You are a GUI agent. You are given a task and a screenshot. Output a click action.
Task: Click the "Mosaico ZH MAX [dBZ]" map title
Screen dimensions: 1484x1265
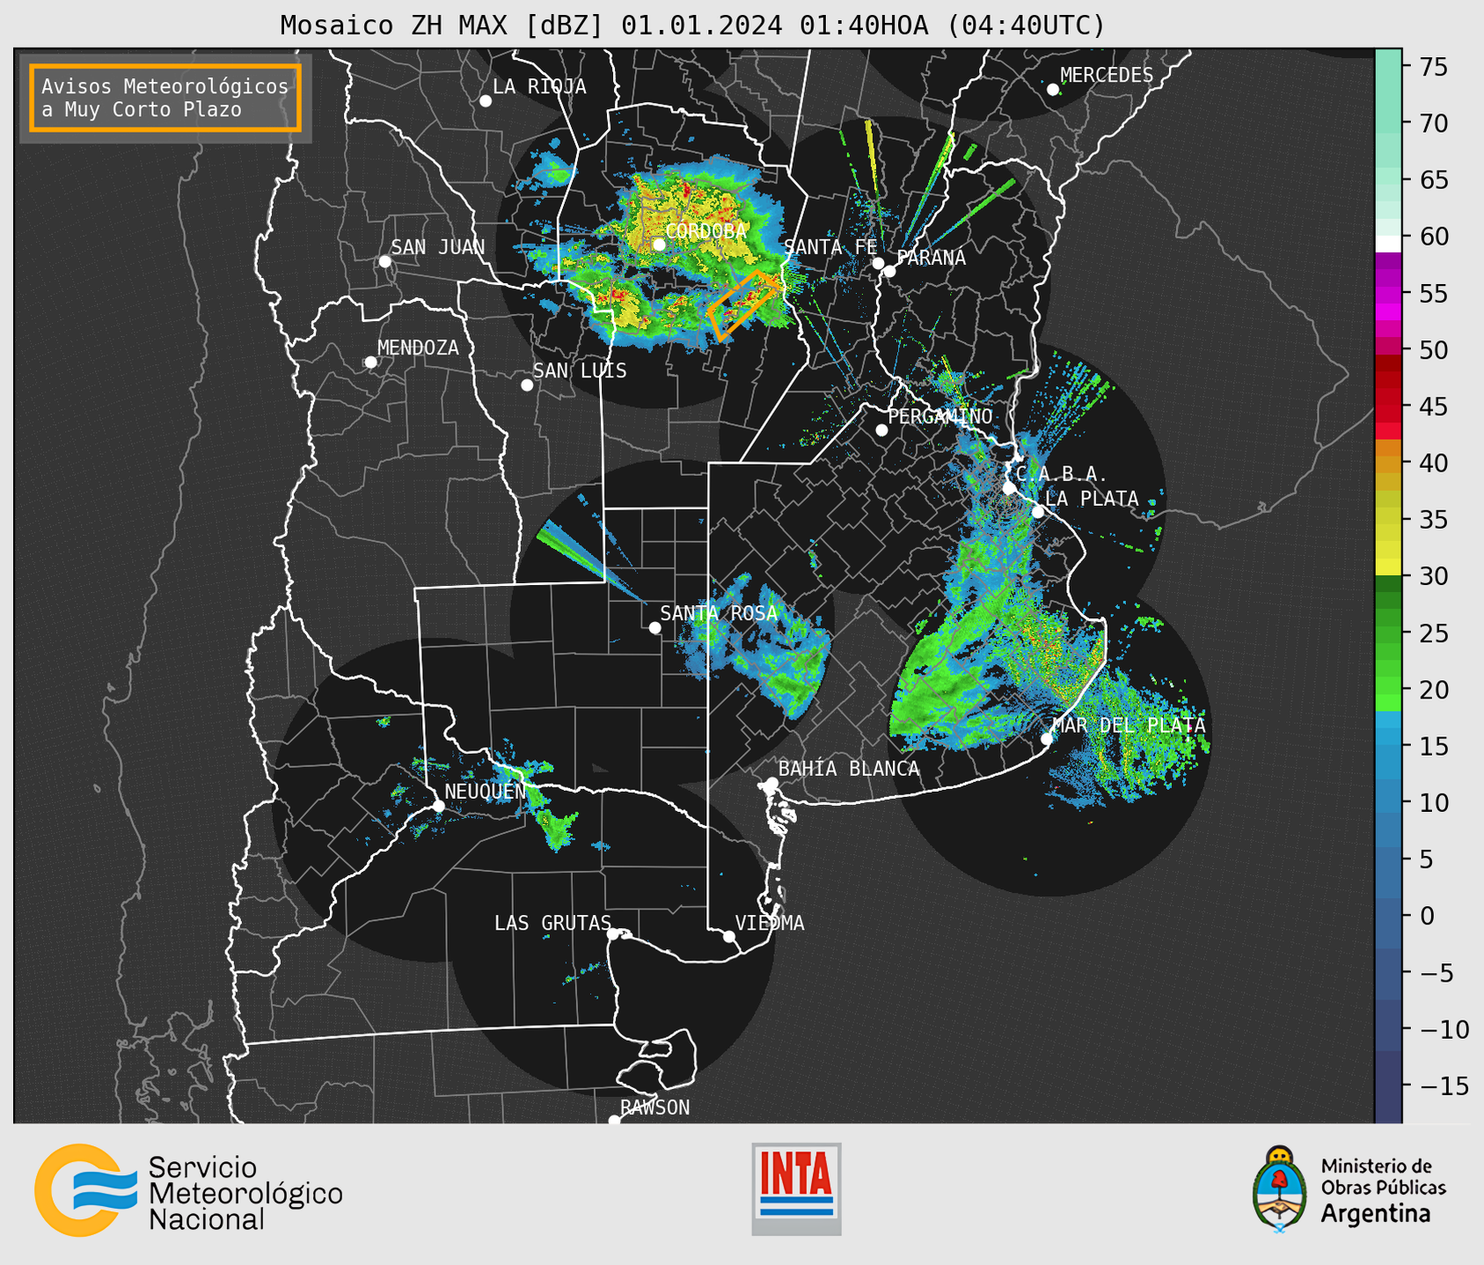tap(692, 26)
